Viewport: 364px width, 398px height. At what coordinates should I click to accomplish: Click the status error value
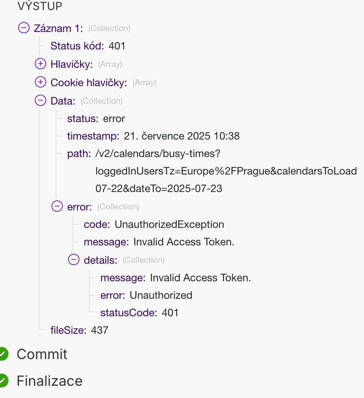pyautogui.click(x=114, y=119)
